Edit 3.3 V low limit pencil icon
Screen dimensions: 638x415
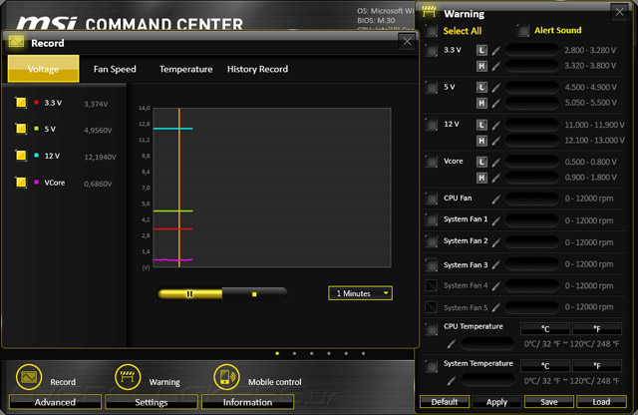(496, 51)
